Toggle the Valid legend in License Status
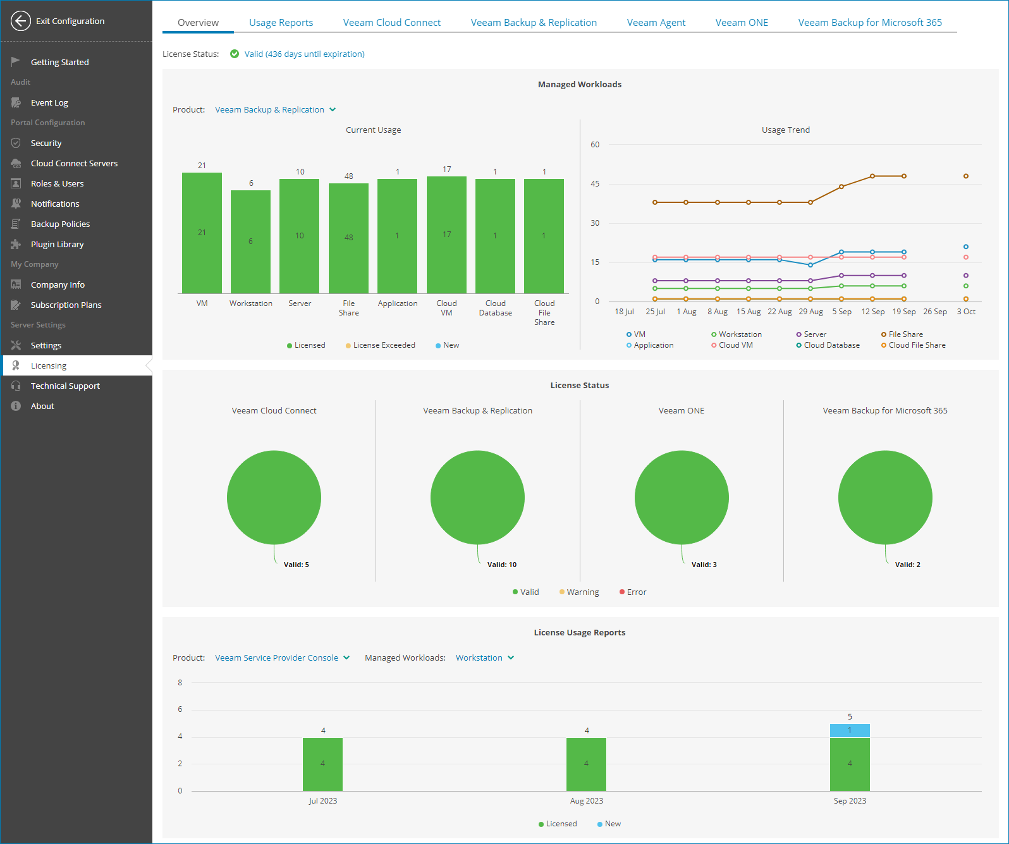Screen dimensions: 1009x844 coord(525,592)
